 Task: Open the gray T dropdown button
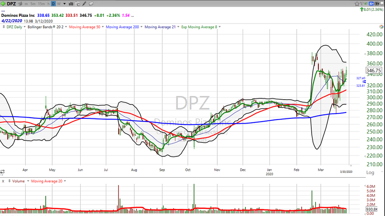point(377,4)
